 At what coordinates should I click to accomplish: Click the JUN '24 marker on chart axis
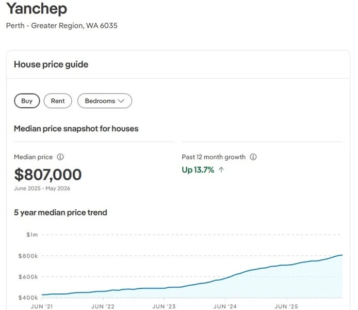(225, 306)
